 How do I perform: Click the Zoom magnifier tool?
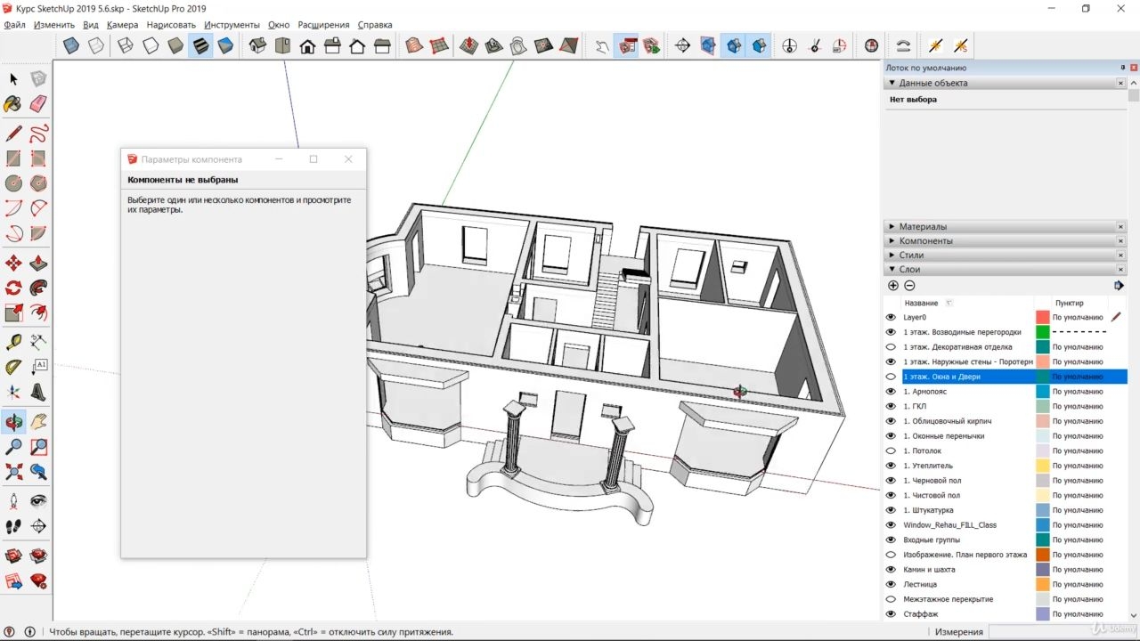pyautogui.click(x=13, y=447)
